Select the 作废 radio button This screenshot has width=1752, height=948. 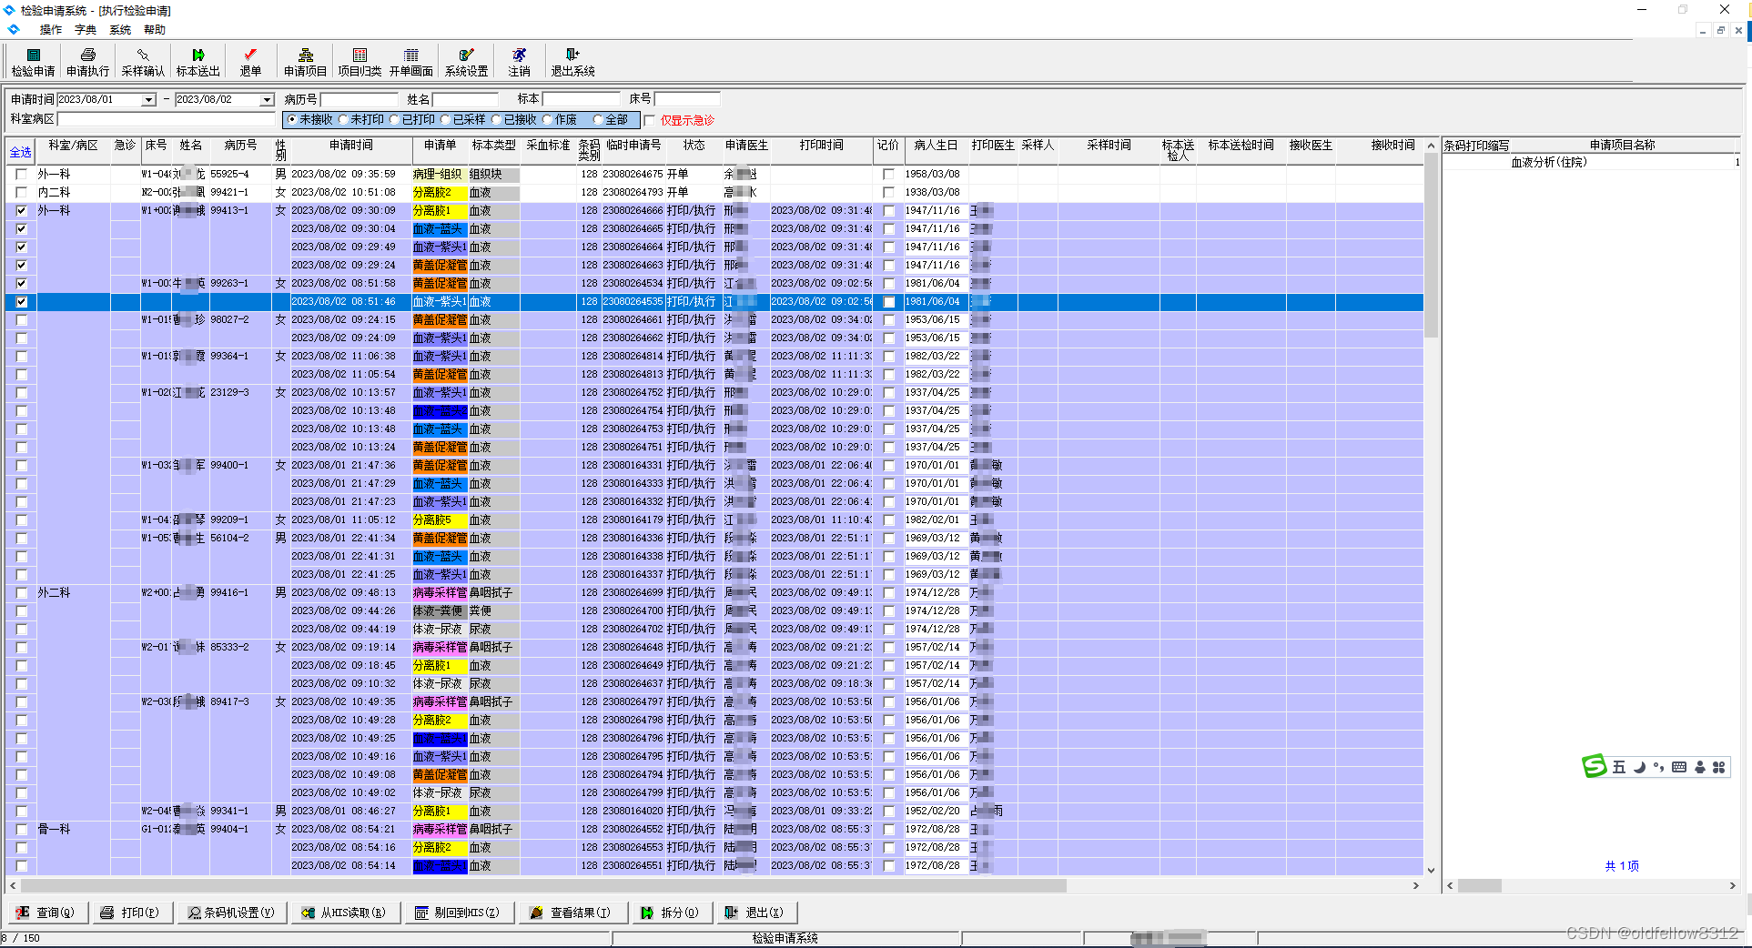(x=547, y=119)
